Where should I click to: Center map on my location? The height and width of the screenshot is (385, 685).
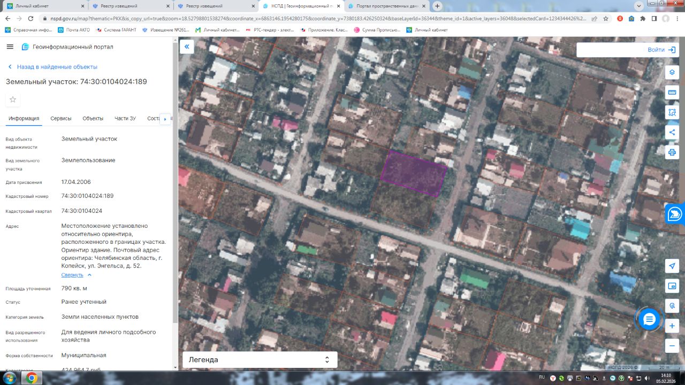point(672,266)
